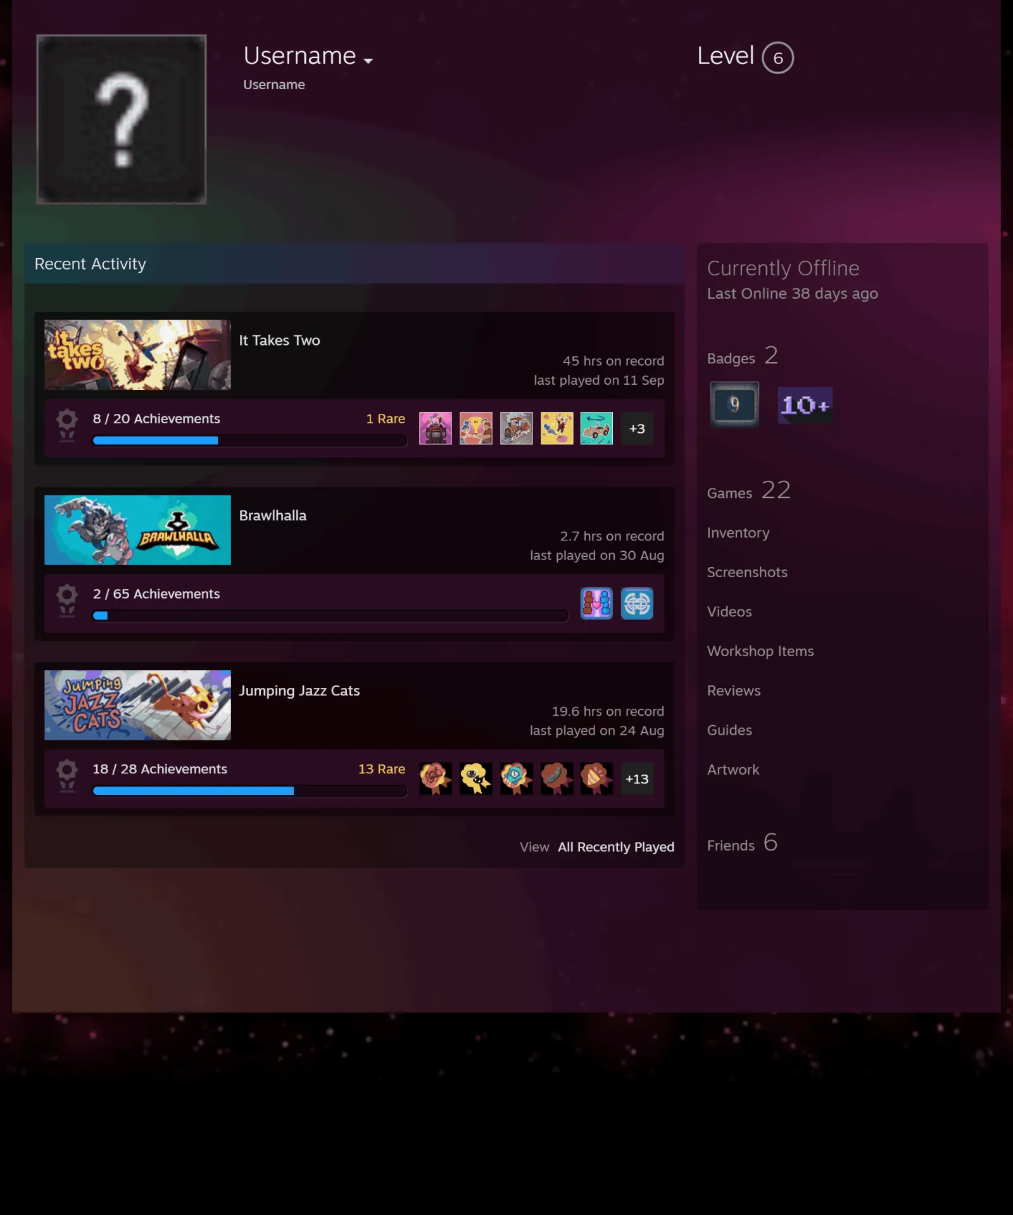Click the profile avatar question mark image

click(x=122, y=120)
